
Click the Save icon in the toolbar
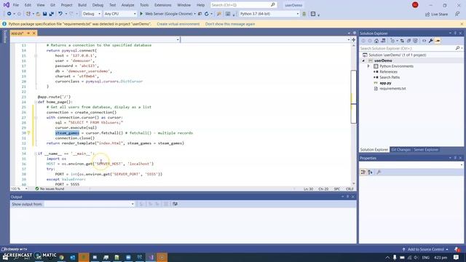[x=45, y=14]
